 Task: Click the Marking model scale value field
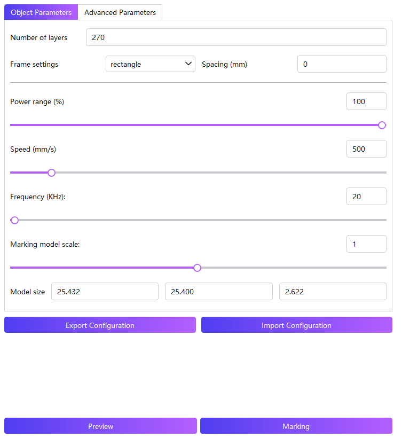366,244
